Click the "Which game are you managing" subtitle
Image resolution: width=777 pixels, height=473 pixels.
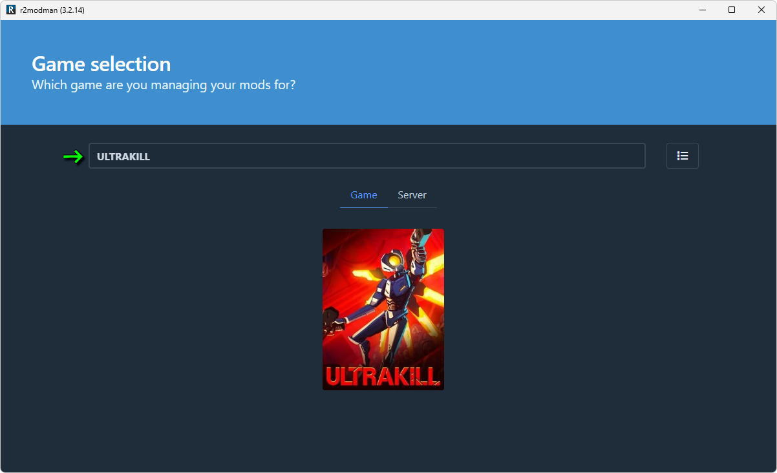click(x=164, y=85)
